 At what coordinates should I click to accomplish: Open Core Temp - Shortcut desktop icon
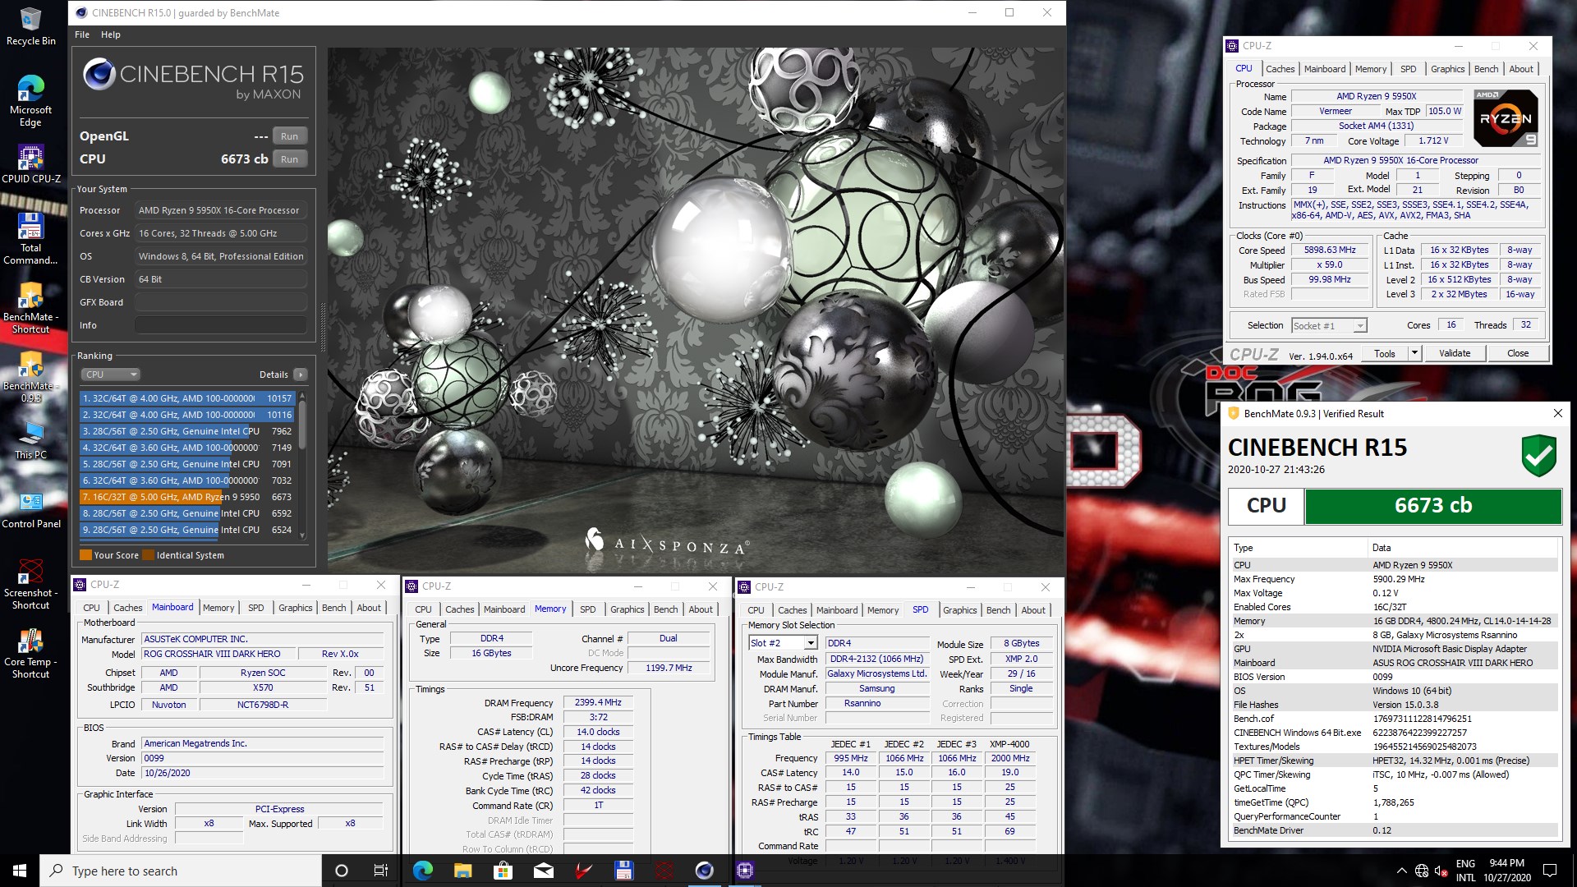(x=30, y=653)
